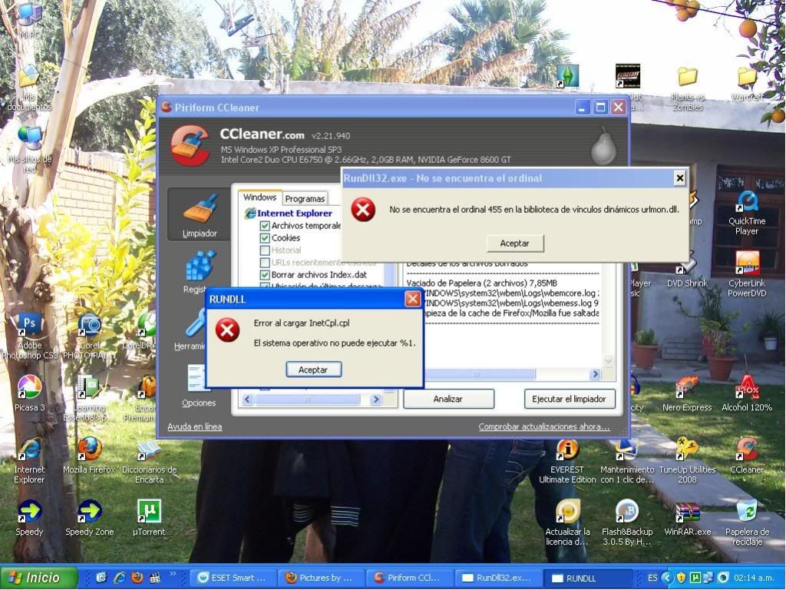
Task: Launch Alcohol 120% desktop shortcut
Action: [x=747, y=393]
